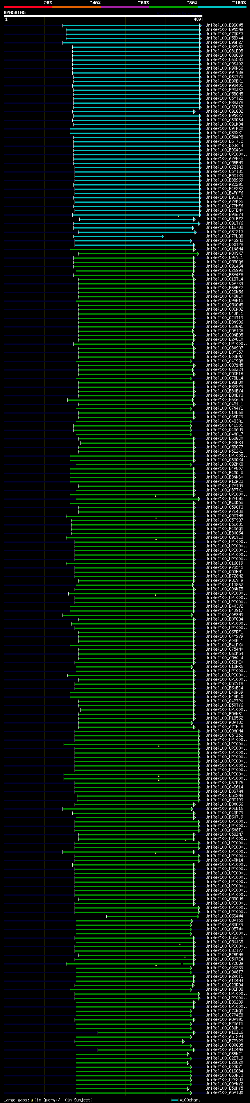Open hit UniRef100_A5BX44
Image resolution: width=250 pixels, height=1103 pixels.
pyautogui.click(x=224, y=38)
